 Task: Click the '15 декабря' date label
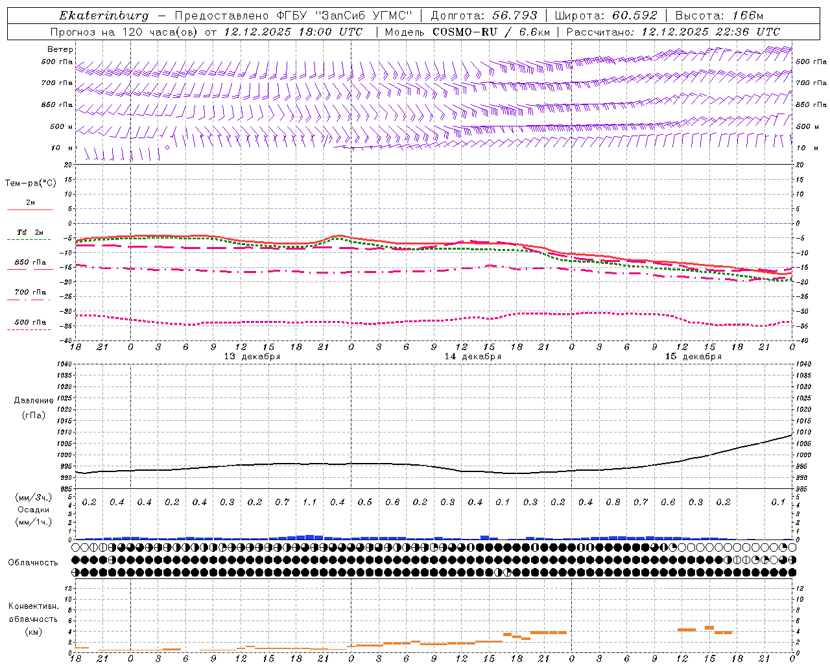pyautogui.click(x=693, y=357)
